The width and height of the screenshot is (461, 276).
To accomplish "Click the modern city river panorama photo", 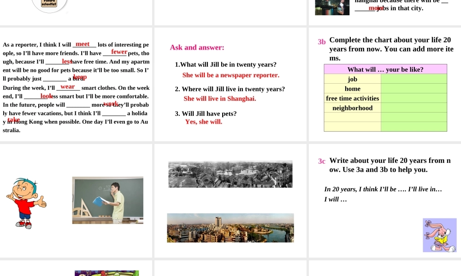I will coord(230,228).
